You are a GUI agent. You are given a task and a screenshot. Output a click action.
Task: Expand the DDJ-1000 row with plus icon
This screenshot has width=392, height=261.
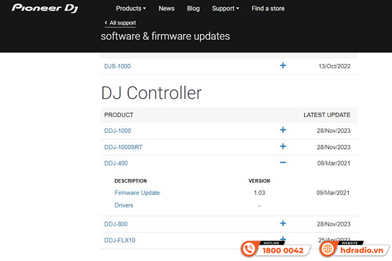coord(283,130)
